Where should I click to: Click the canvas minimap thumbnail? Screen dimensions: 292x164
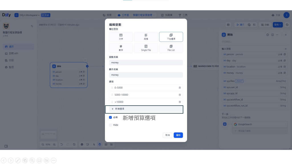coord(48,134)
